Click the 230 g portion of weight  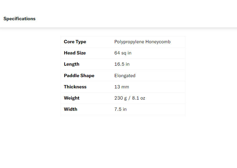pyautogui.click(x=121, y=98)
